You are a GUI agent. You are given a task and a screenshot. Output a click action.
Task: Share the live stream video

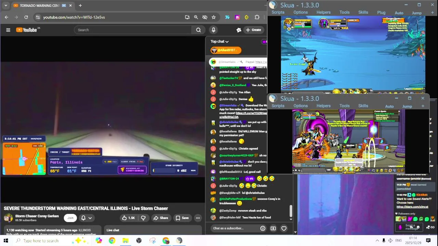pyautogui.click(x=161, y=218)
